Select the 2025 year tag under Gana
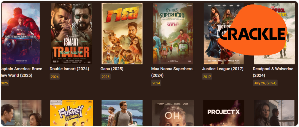This screenshot has height=127, width=299. pyautogui.click(x=106, y=77)
